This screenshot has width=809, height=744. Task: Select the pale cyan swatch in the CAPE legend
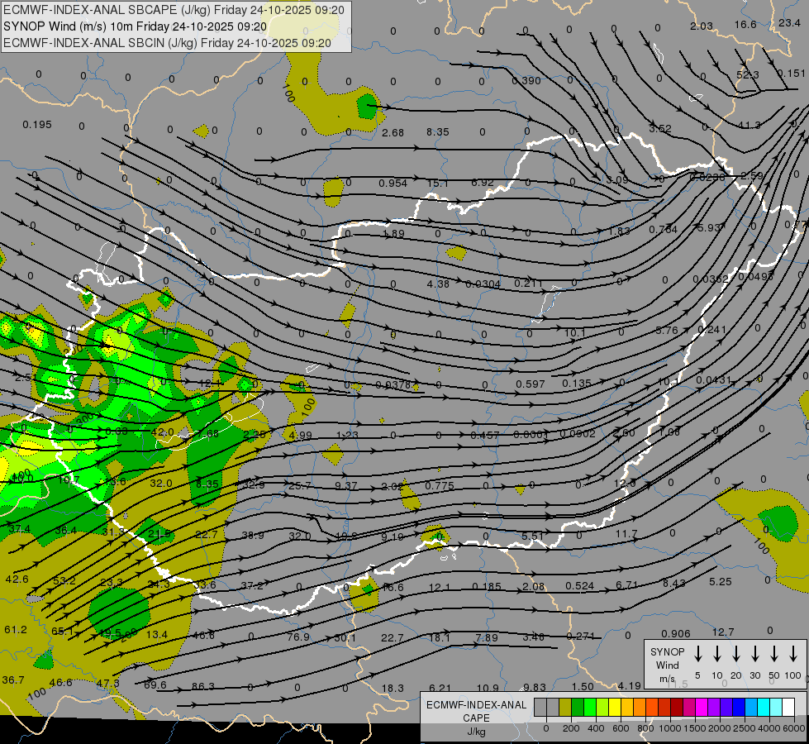tap(776, 707)
